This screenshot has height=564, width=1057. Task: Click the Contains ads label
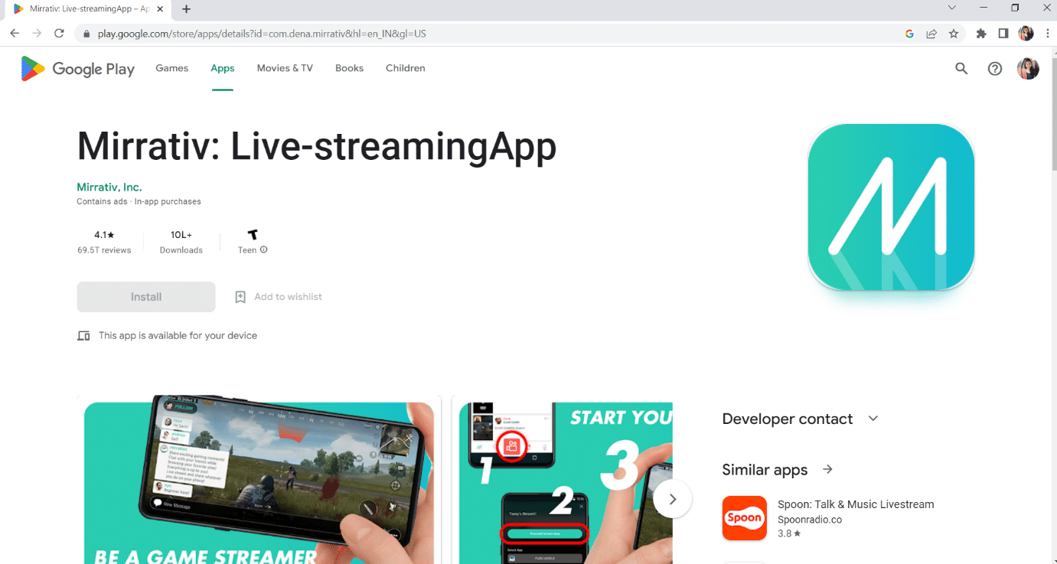102,202
